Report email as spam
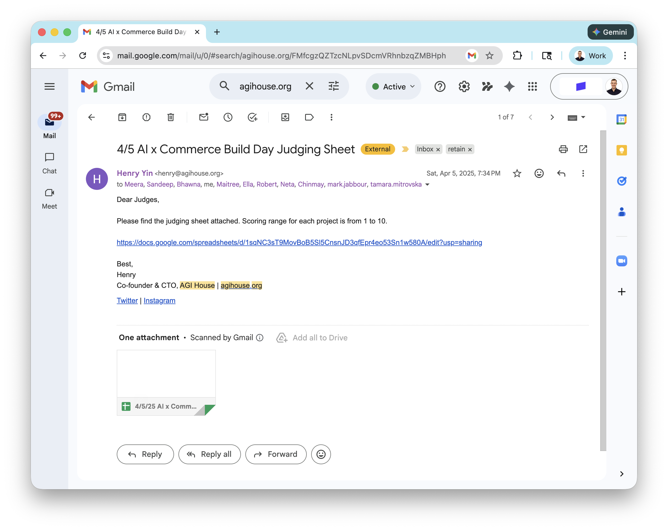 tap(146, 117)
